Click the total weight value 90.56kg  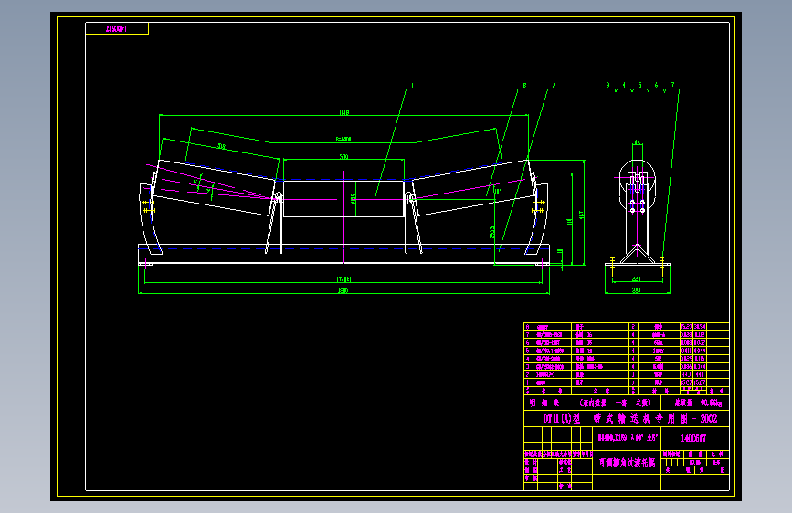(712, 403)
